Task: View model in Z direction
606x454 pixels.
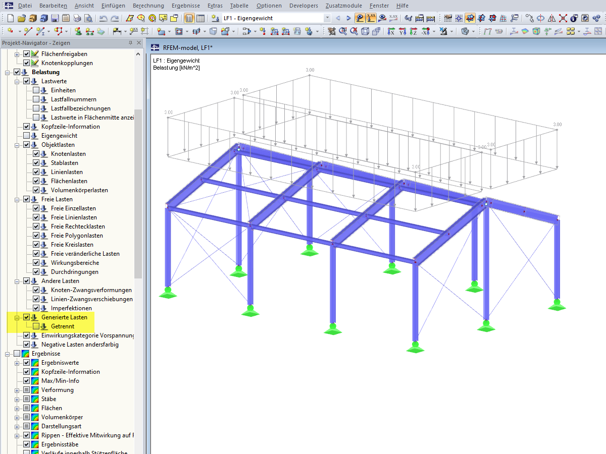Action: click(413, 31)
